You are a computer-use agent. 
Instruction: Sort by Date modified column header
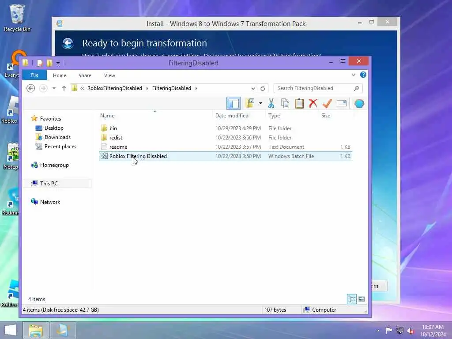(232, 116)
